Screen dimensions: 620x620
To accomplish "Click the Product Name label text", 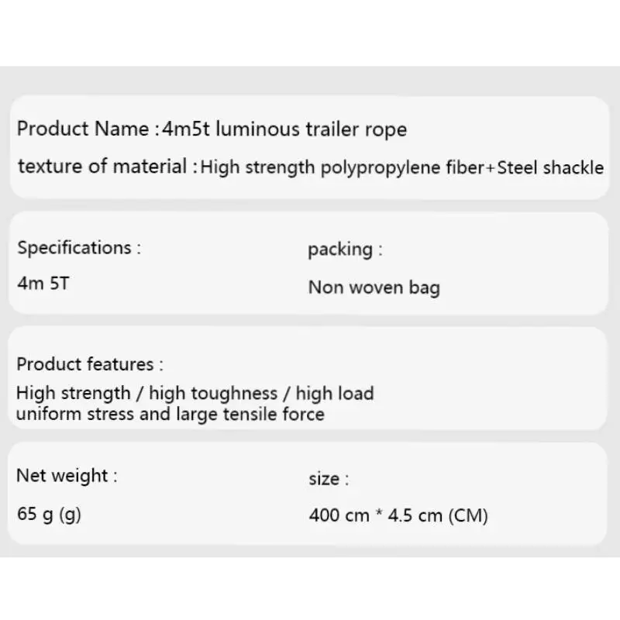I will pyautogui.click(x=83, y=129).
